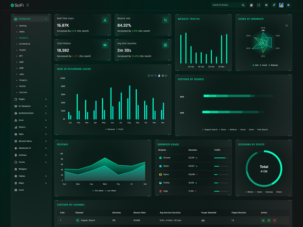This screenshot has height=227, width=303.
Task: Click zoom in icon on users chart
Action: point(149,76)
